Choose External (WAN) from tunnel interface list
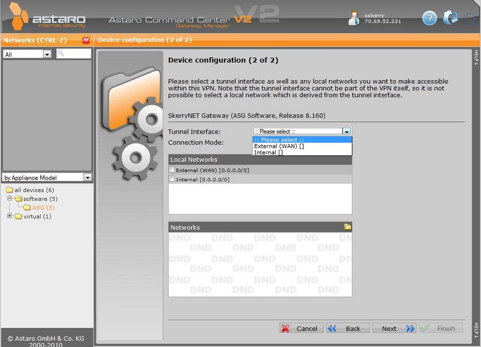This screenshot has width=481, height=347. 279,146
